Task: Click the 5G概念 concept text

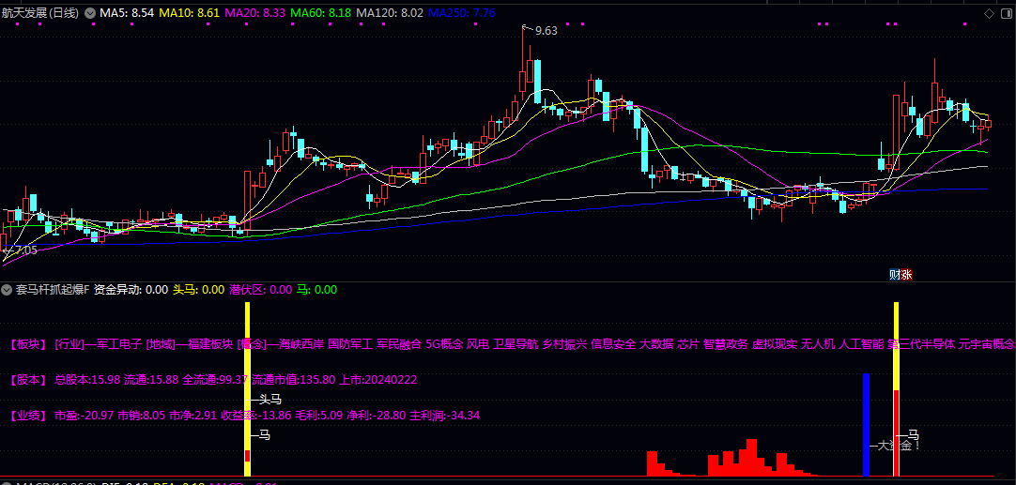Action: pos(444,344)
